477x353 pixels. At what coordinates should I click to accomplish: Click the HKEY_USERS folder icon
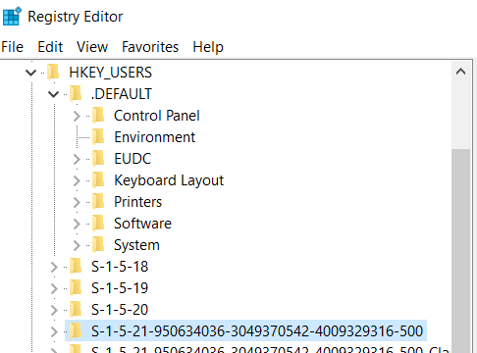coord(53,72)
